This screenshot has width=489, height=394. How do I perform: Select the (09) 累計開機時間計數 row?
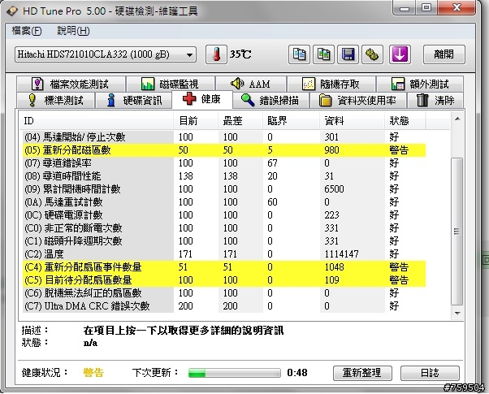pyautogui.click(x=223, y=189)
